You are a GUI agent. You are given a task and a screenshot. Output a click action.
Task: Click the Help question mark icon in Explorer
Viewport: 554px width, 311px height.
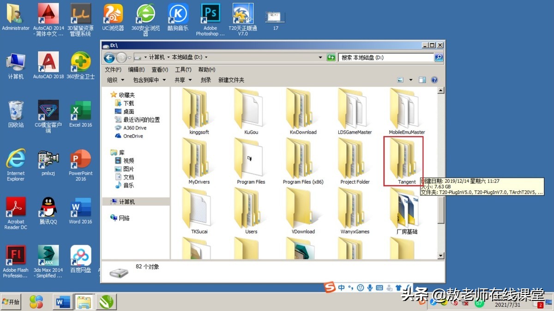coord(434,79)
